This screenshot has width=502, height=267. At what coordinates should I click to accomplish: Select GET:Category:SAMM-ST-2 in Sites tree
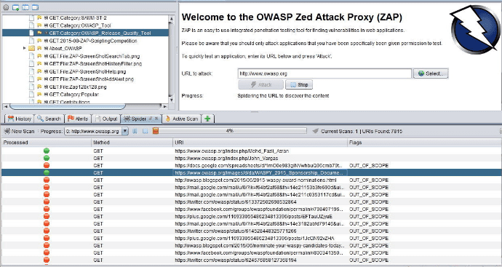[78, 17]
